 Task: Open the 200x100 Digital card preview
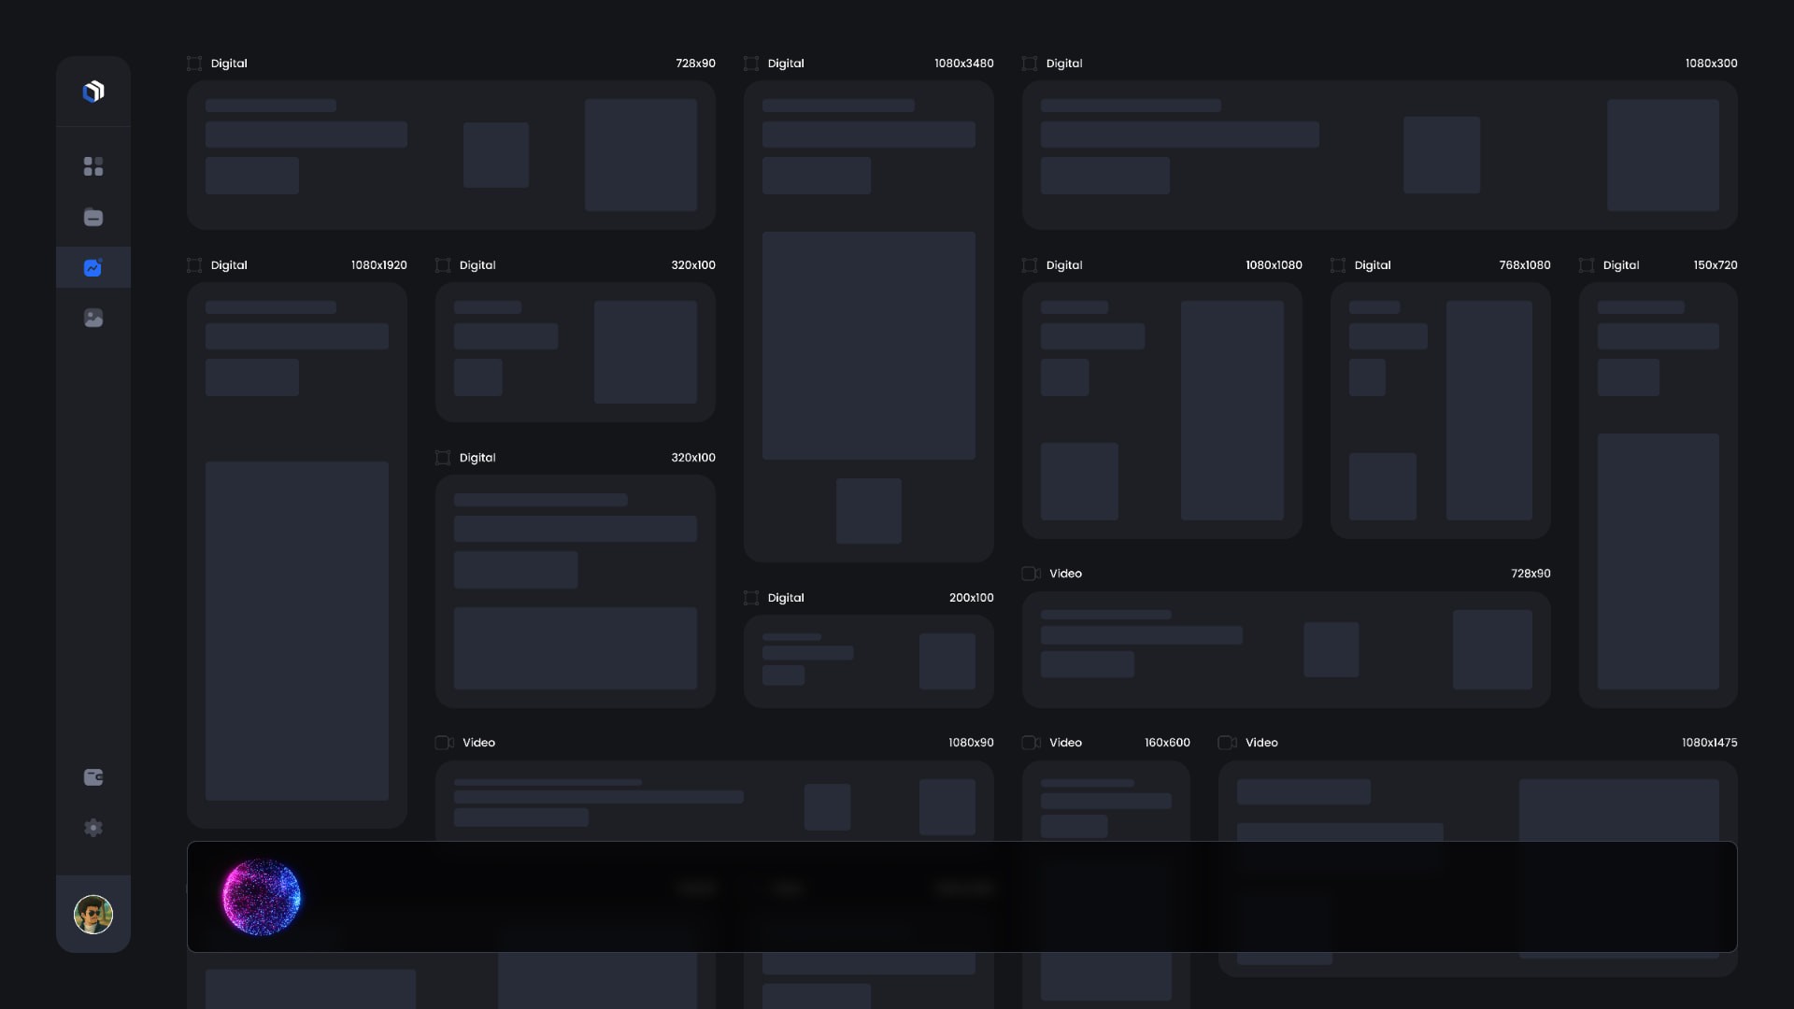click(x=869, y=661)
